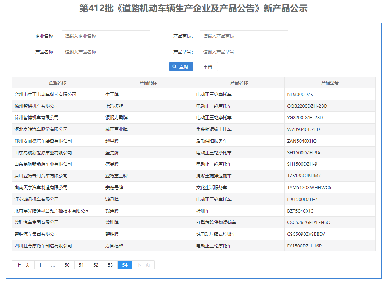Select model cell YG2200DZH-28D
Image resolution: width=387 pixels, height=283 pixels.
click(330, 118)
